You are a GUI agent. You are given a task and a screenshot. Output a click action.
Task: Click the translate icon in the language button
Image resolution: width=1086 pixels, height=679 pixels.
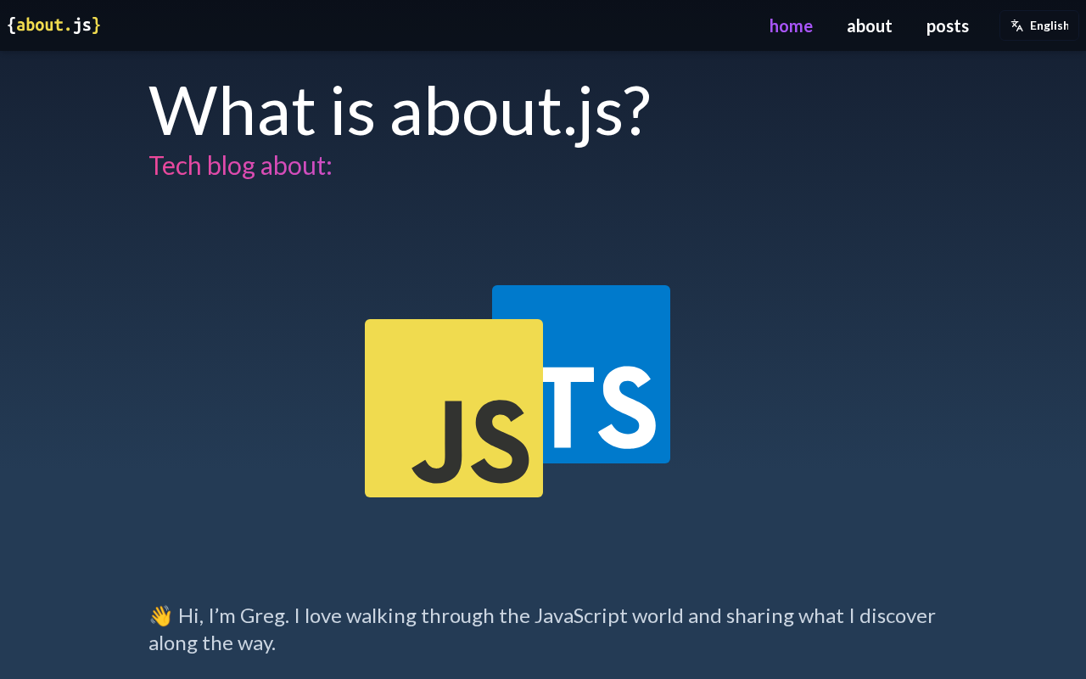click(1016, 25)
